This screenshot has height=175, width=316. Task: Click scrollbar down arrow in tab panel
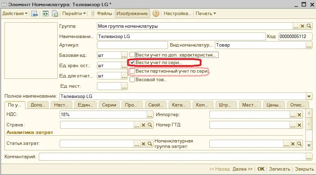(309, 146)
